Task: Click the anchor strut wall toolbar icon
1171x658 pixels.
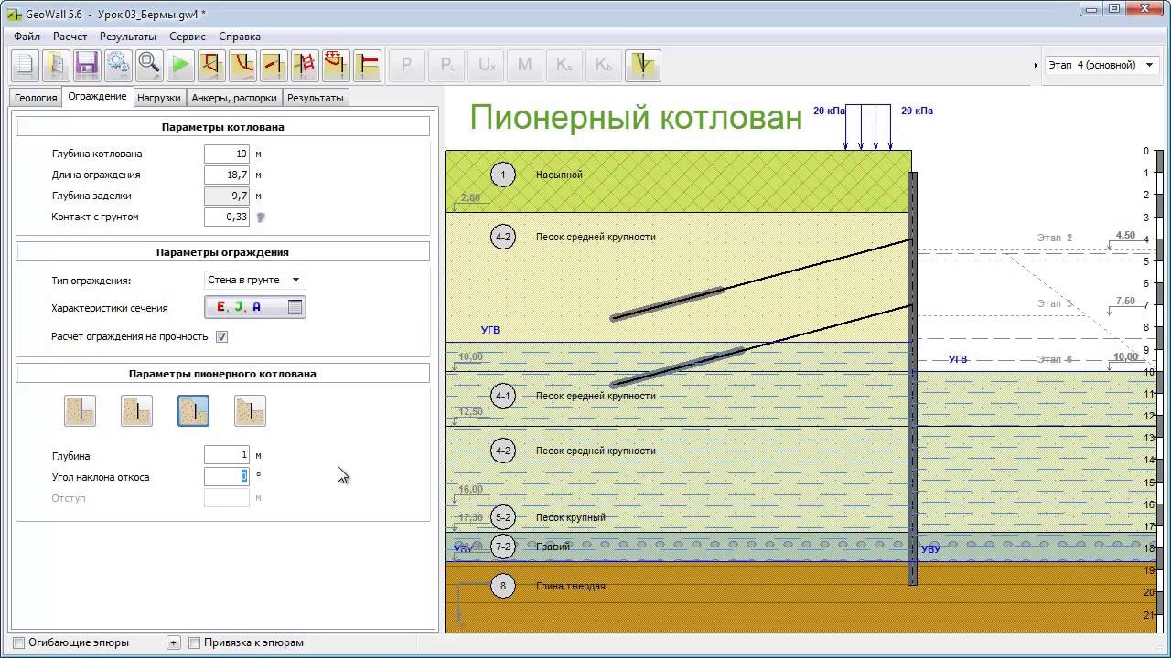Action: click(274, 65)
